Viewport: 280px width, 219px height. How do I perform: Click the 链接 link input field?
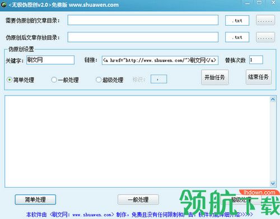(160, 60)
